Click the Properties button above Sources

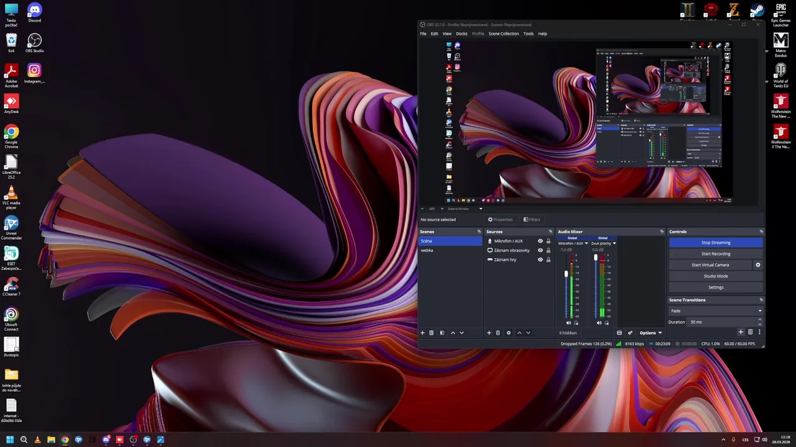501,220
